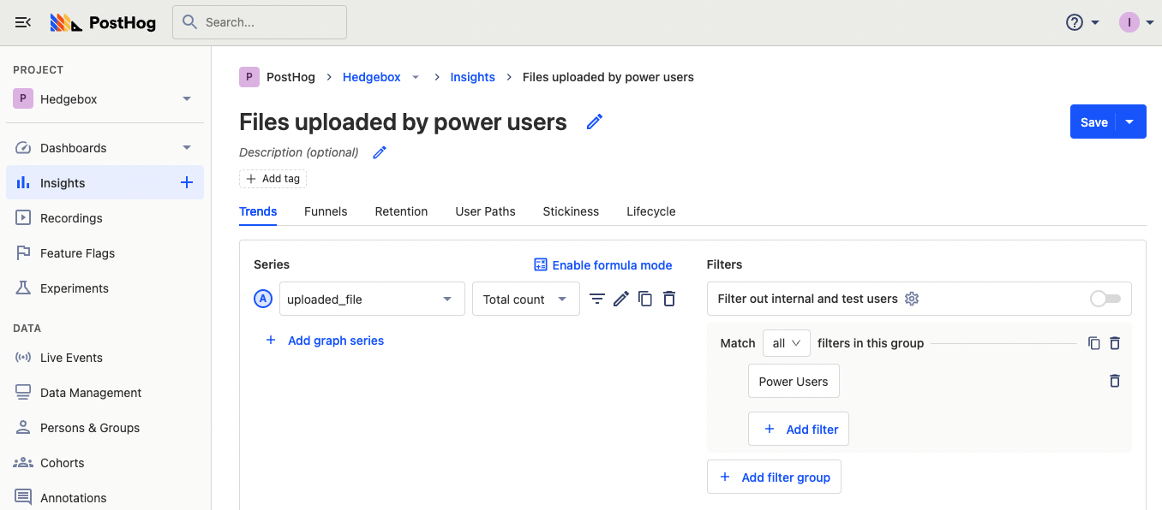
Task: Click the filter icon for uploaded_file series
Action: click(597, 299)
